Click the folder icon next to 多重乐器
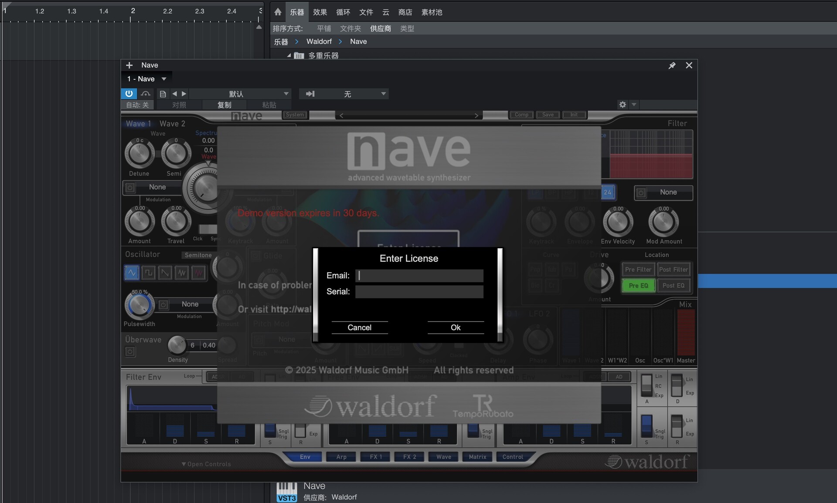Viewport: 837px width, 503px height. pyautogui.click(x=299, y=56)
